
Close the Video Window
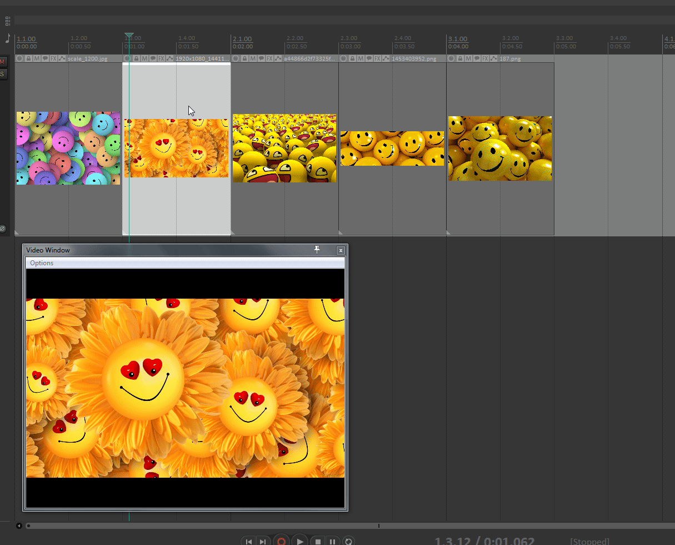[x=341, y=251]
